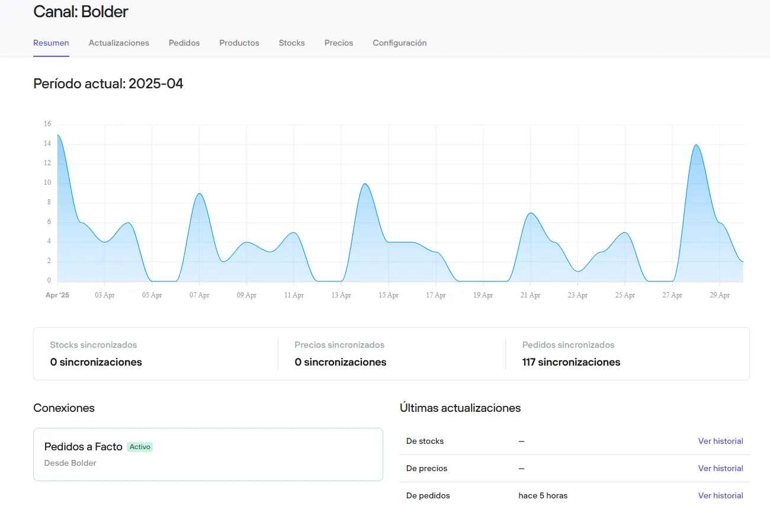The image size is (770, 509).
Task: Click the '25 Apr' chart axis label
Action: 625,295
